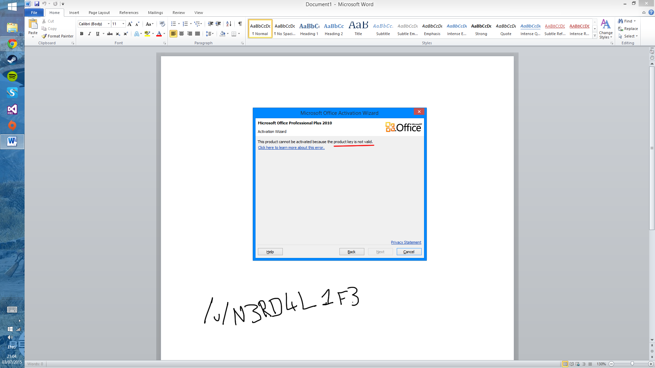Switch to the Page Layout tab
Screen dimensions: 655x368
tap(99, 13)
